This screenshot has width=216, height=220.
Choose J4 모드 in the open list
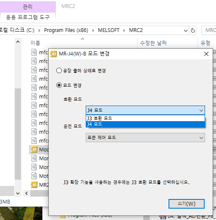click(145, 124)
